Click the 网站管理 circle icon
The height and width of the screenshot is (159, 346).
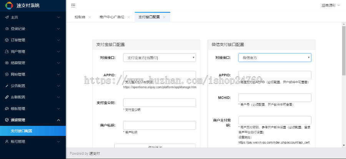(7, 74)
